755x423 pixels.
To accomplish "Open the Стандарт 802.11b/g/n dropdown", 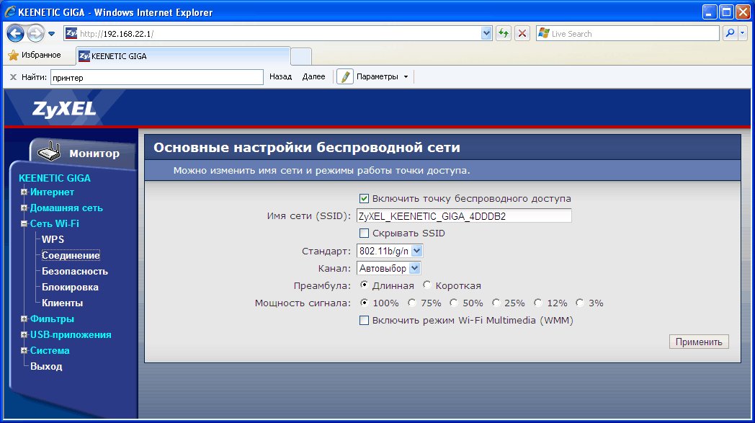I will (390, 251).
